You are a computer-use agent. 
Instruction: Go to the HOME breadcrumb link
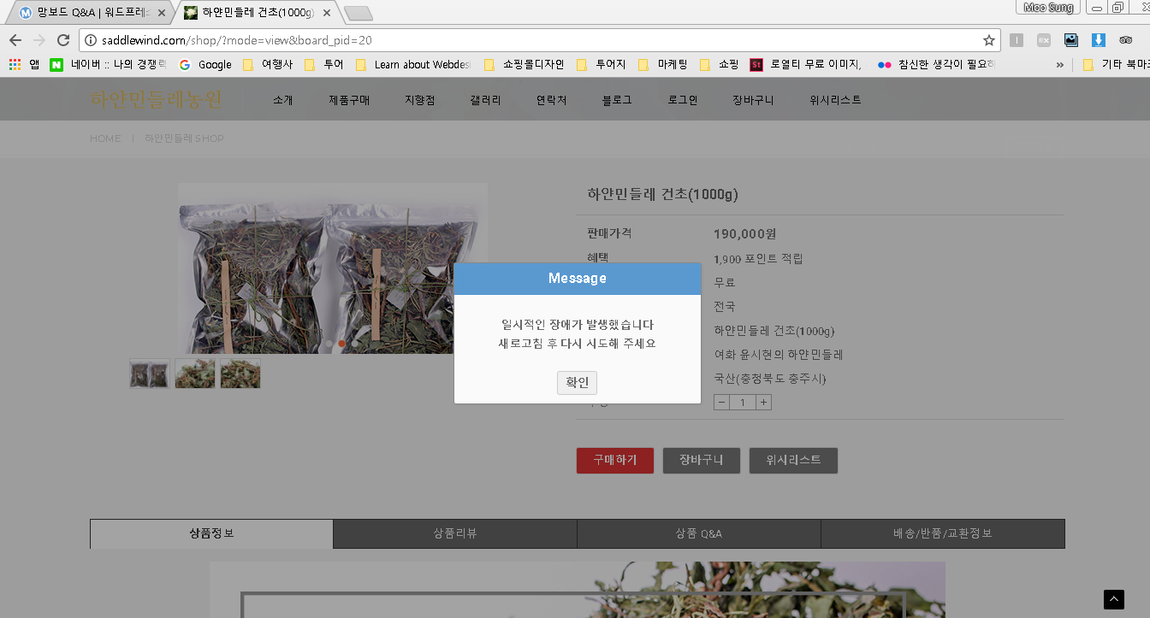[x=105, y=138]
